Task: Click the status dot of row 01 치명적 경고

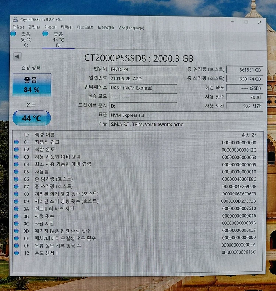Action: pos(16,142)
